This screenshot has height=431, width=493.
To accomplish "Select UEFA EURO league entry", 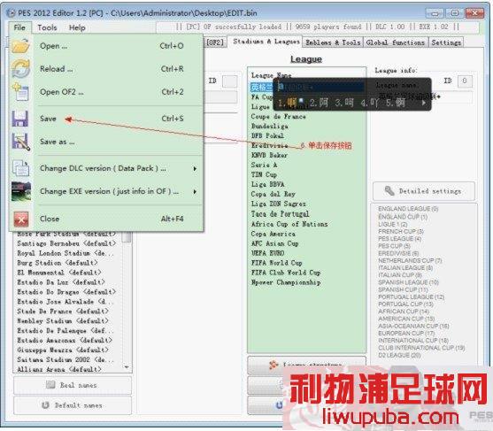I will point(267,253).
